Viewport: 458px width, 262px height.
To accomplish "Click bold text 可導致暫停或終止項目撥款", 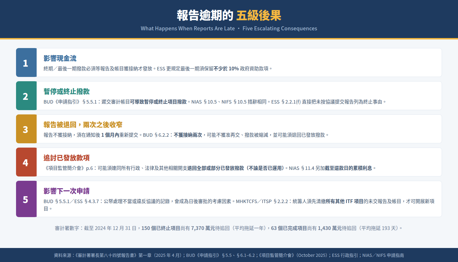I will (158, 102).
